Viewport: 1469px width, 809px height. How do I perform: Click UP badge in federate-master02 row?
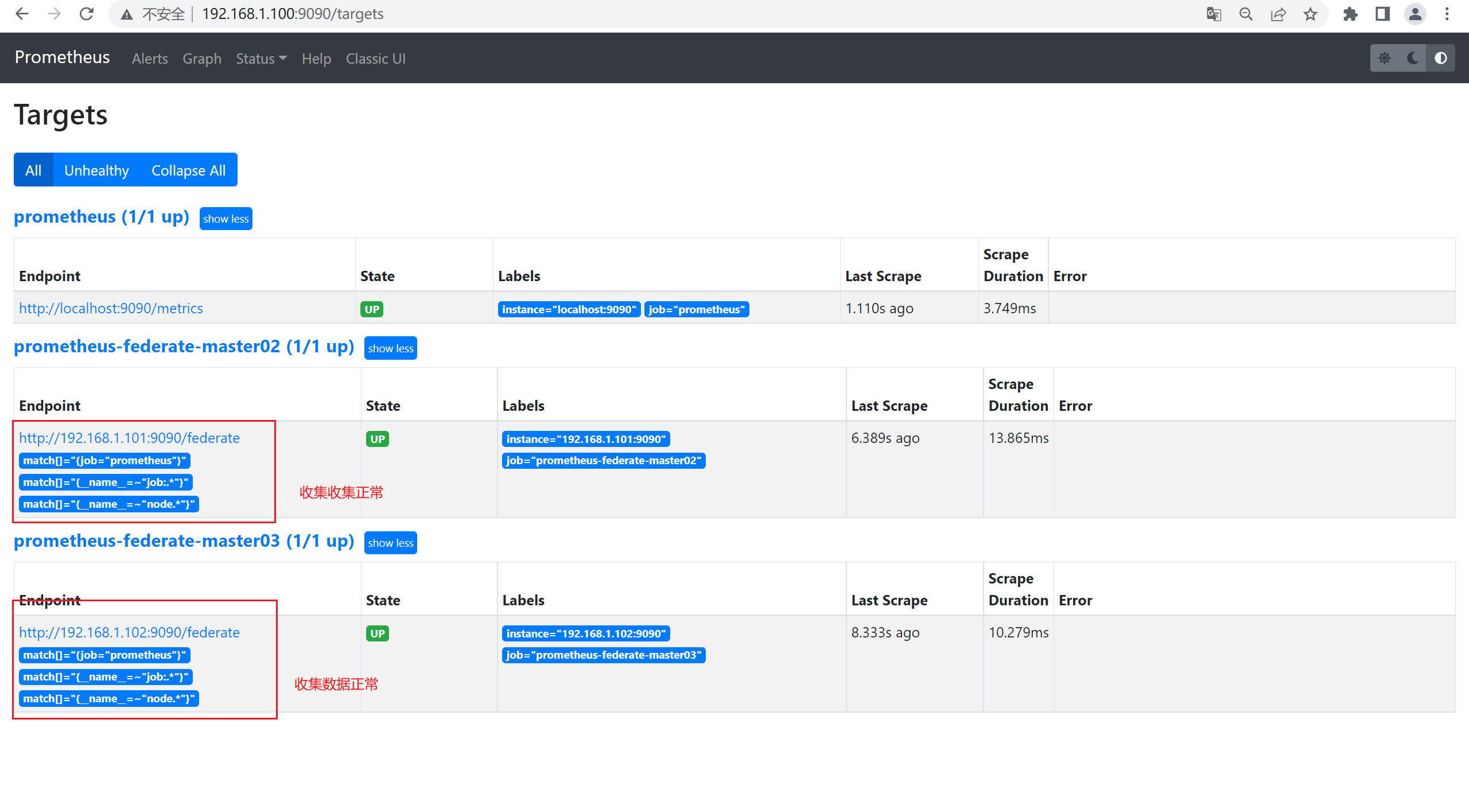pyautogui.click(x=378, y=439)
